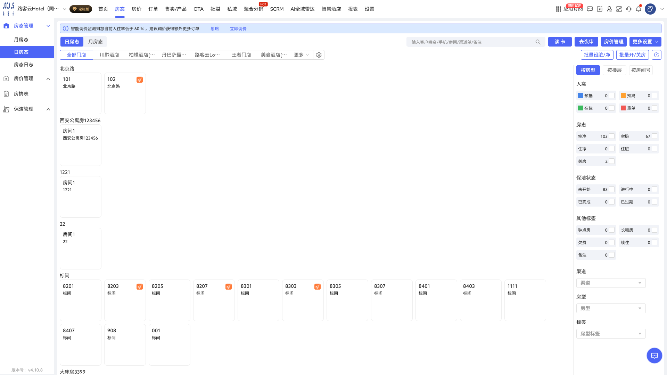This screenshot has height=375, width=667.
Task: Click the red 重单 color swatch
Action: (623, 108)
